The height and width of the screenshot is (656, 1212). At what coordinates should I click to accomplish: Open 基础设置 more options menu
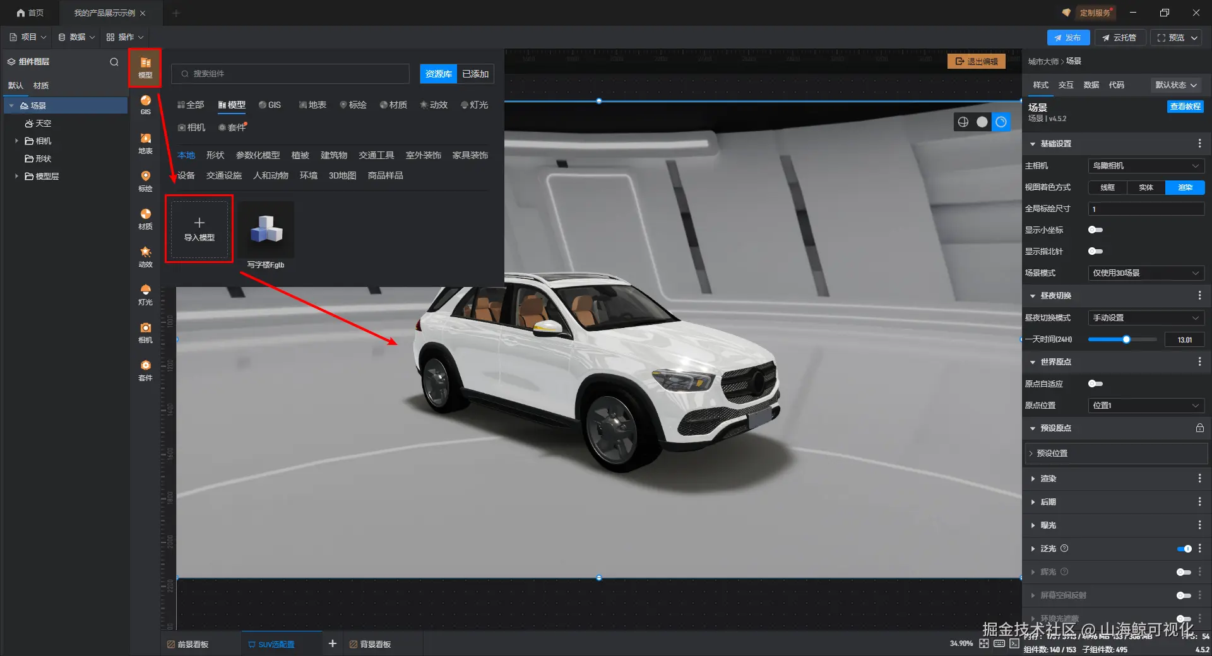[1199, 144]
